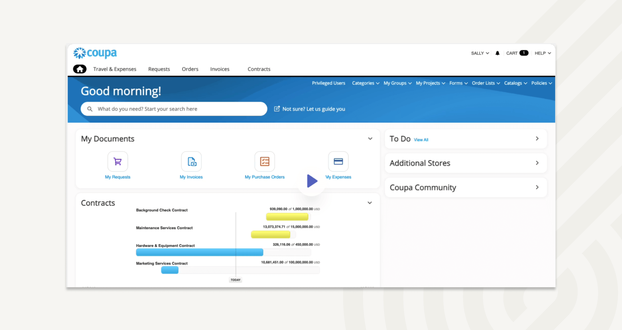622x330 pixels.
Task: Open the My Invoices document icon
Action: [x=191, y=161]
